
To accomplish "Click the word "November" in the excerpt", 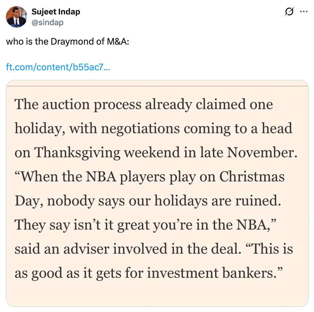I will point(262,153).
